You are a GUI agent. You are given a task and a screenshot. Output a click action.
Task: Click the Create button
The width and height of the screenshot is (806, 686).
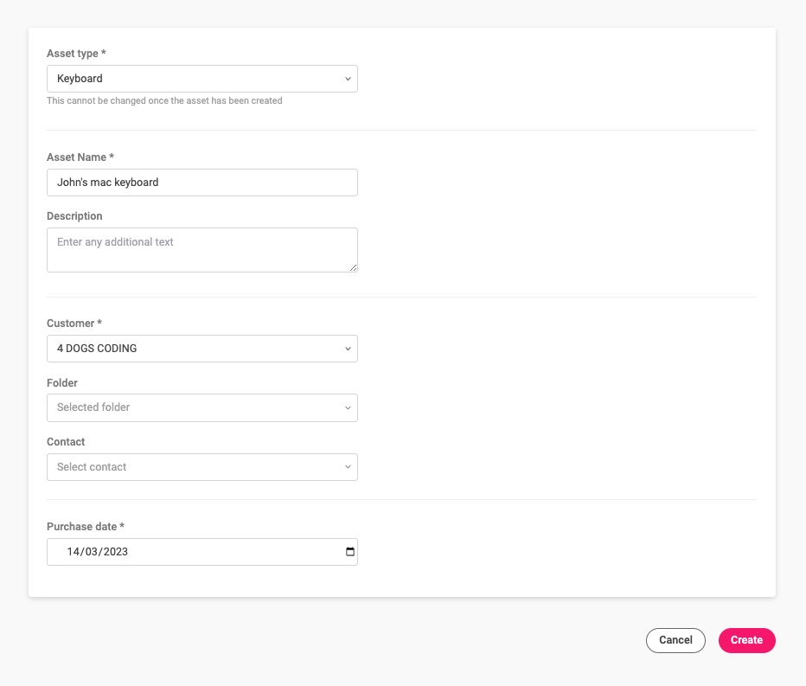pos(746,640)
